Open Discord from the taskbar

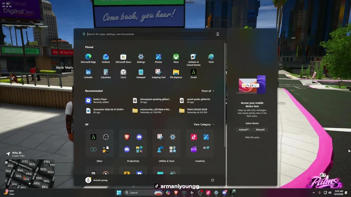click(224, 193)
